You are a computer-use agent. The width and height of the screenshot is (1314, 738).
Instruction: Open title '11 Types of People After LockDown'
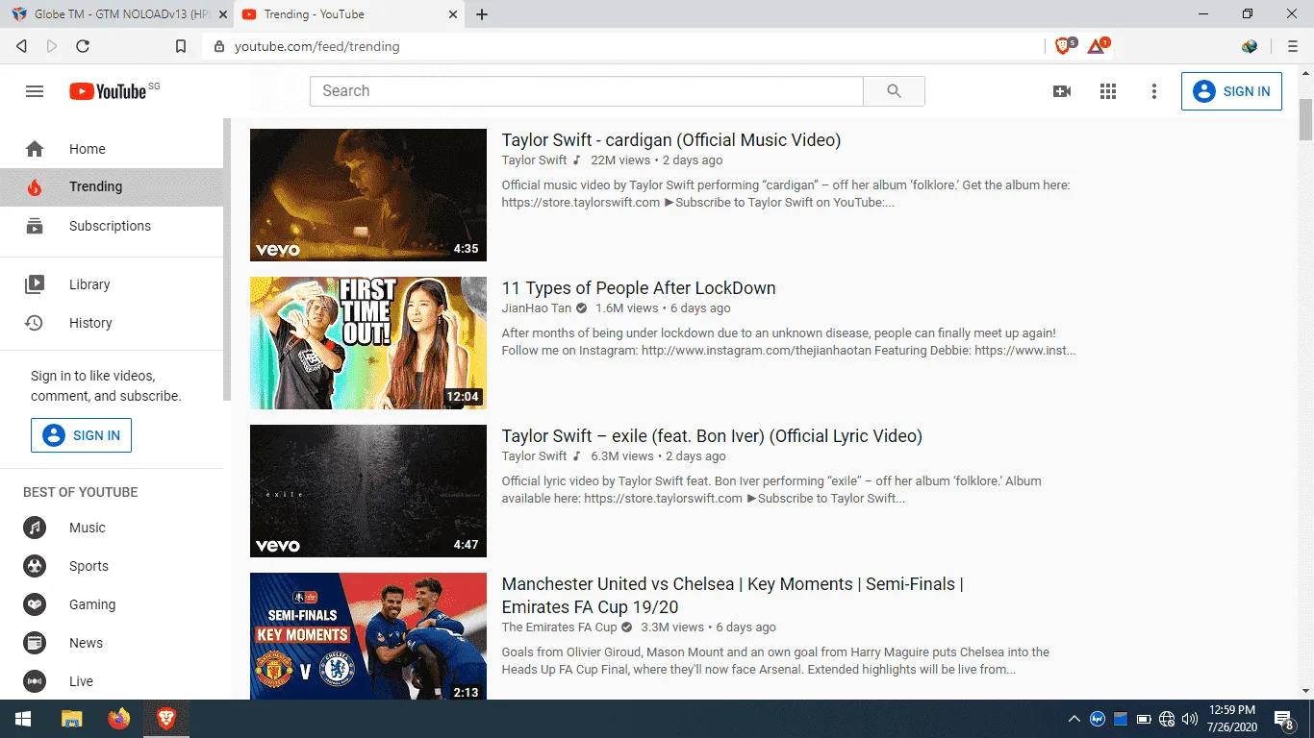pos(639,288)
